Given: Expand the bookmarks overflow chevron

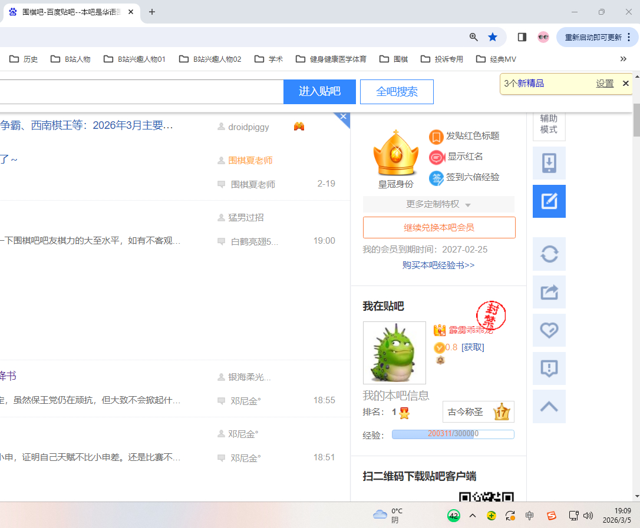Looking at the screenshot, I should pyautogui.click(x=623, y=59).
